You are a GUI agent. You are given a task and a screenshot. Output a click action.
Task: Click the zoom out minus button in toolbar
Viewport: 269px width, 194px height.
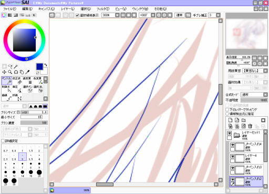(123, 15)
